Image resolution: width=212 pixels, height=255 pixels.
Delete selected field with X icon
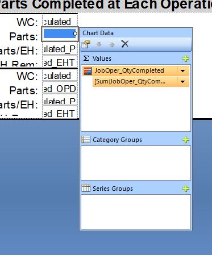125,44
